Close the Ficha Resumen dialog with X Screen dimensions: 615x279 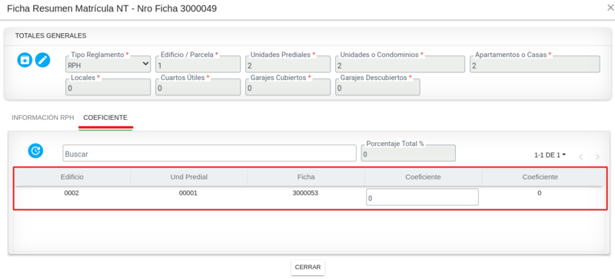click(610, 8)
